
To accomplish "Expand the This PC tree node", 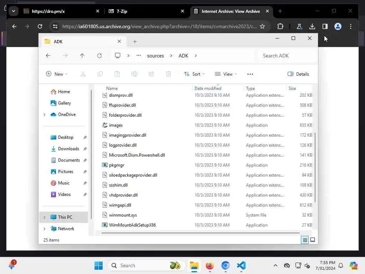I will point(44,217).
